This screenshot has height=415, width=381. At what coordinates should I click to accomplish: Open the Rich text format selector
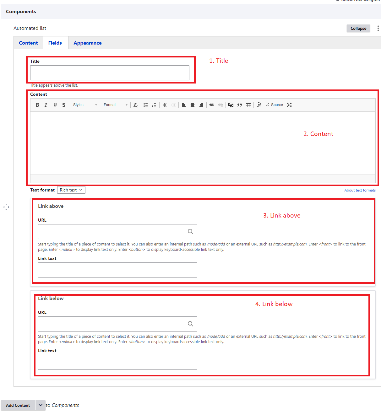[71, 190]
